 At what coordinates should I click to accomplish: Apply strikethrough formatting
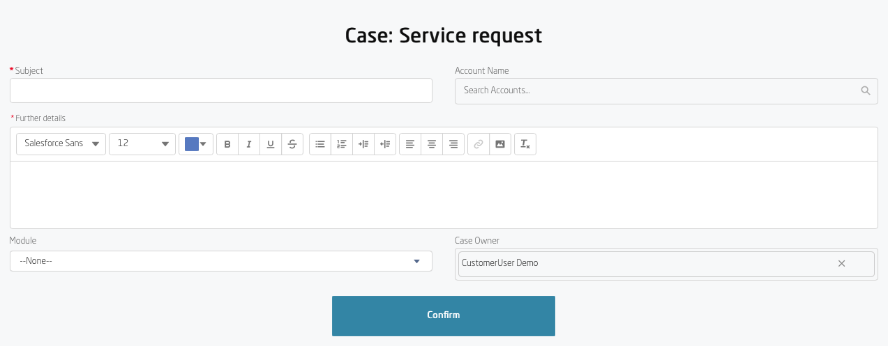292,144
